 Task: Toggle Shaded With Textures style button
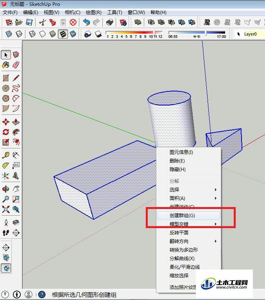(x=63, y=34)
